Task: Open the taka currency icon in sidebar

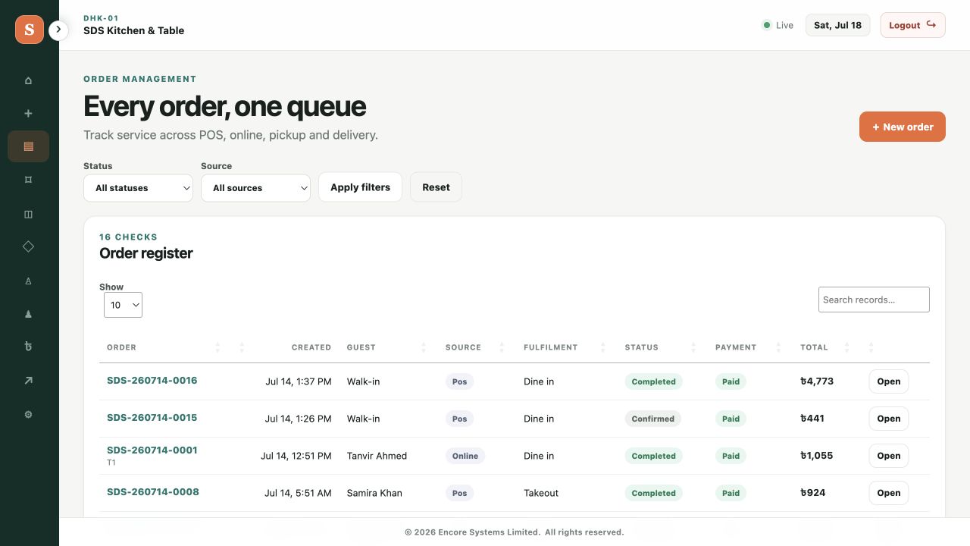Action: pyautogui.click(x=28, y=347)
